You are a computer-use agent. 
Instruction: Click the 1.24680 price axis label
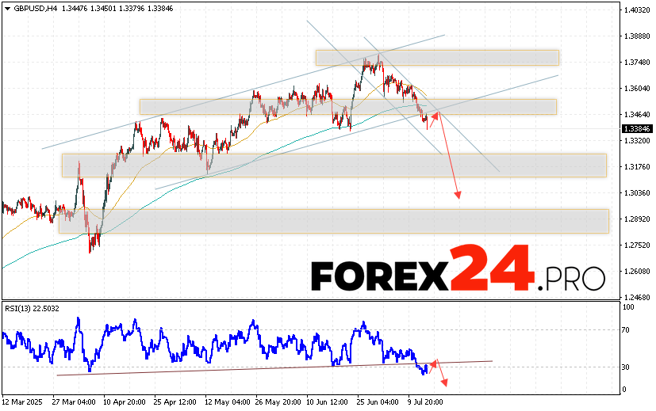point(637,298)
